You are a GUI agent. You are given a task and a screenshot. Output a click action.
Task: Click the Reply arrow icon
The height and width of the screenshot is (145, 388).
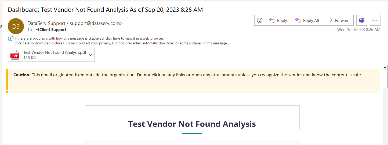271,20
